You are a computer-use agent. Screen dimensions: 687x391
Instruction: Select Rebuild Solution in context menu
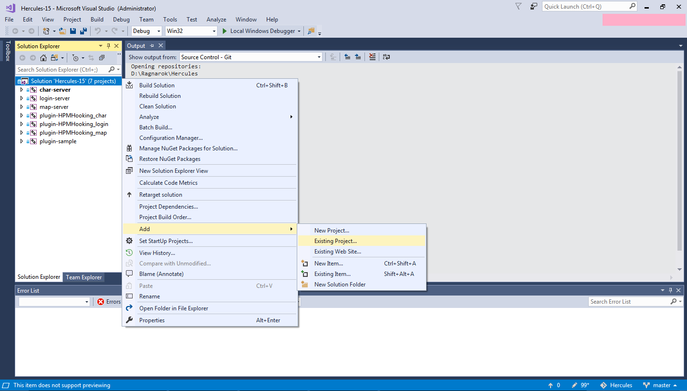[210, 96]
